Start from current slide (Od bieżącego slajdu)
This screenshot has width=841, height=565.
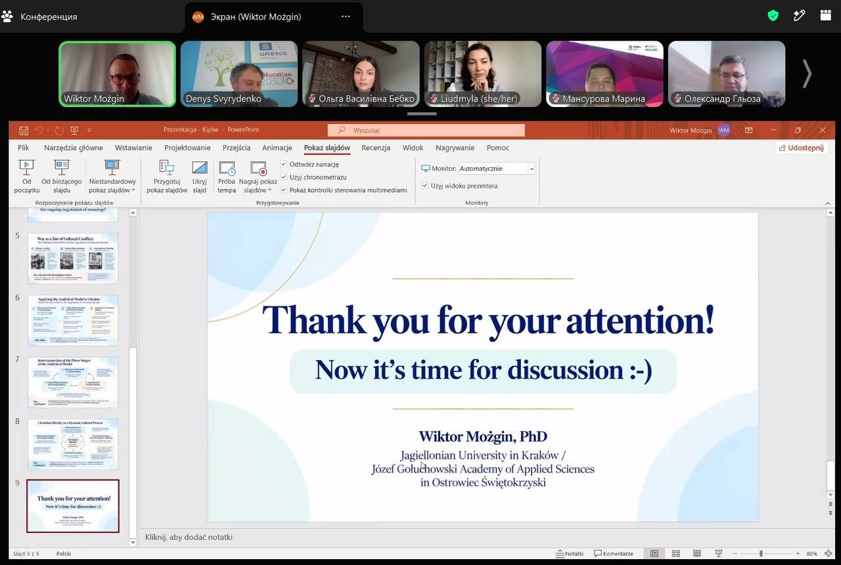coord(62,168)
